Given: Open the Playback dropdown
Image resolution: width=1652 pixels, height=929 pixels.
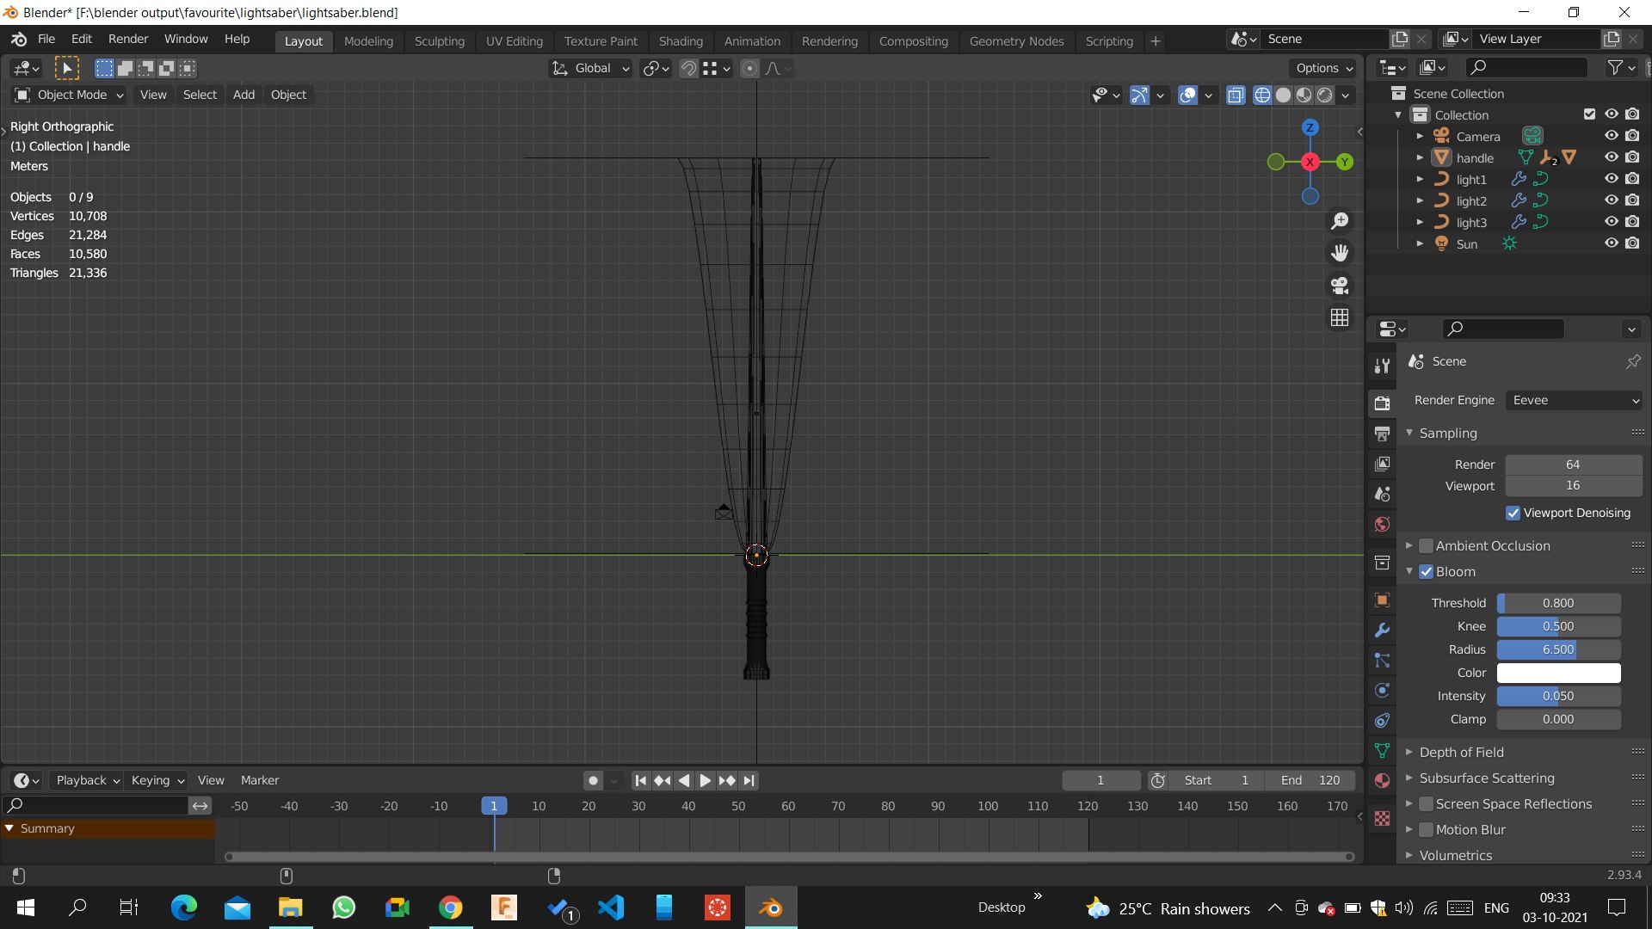Looking at the screenshot, I should click(88, 780).
